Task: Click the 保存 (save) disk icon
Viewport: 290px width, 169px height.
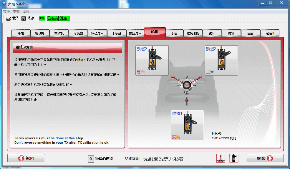Action: pos(24,19)
